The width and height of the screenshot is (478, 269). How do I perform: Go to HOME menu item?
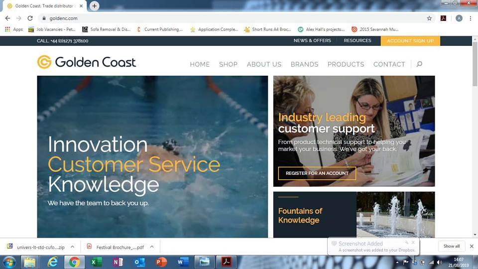tap(200, 64)
